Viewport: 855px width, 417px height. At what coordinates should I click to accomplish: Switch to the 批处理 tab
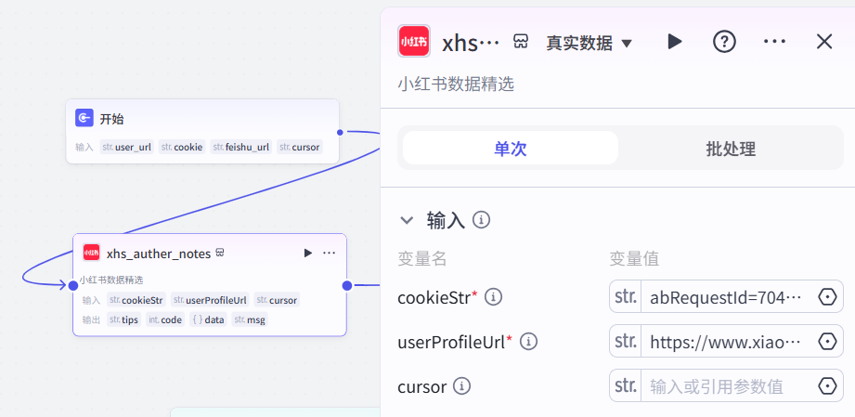(x=731, y=148)
